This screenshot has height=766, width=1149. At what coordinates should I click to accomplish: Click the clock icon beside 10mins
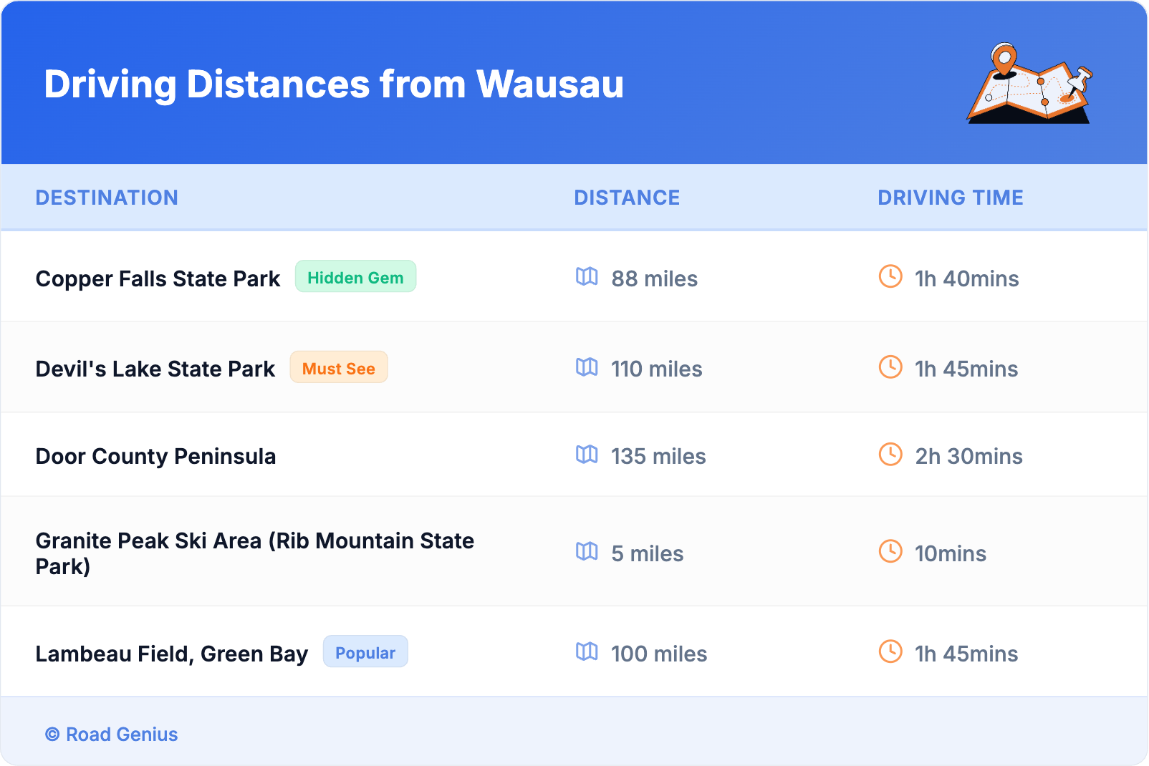(890, 551)
